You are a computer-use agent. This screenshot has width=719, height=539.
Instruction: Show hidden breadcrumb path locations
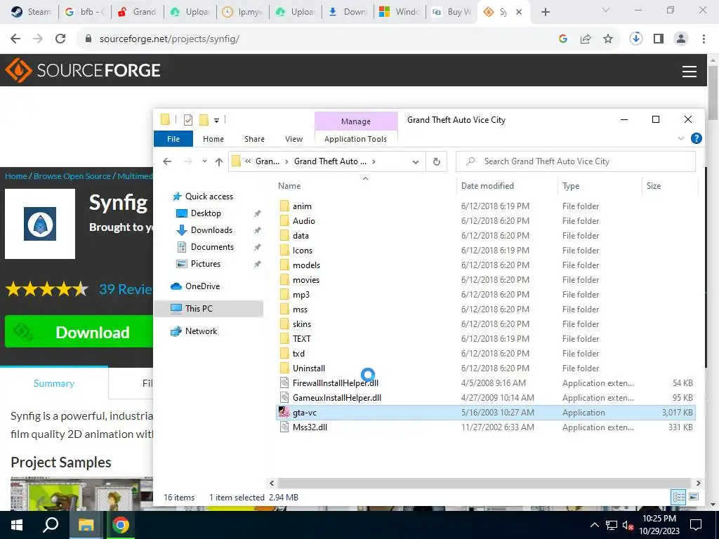[x=248, y=161]
